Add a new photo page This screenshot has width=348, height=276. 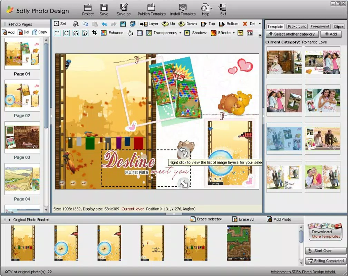pos(8,32)
